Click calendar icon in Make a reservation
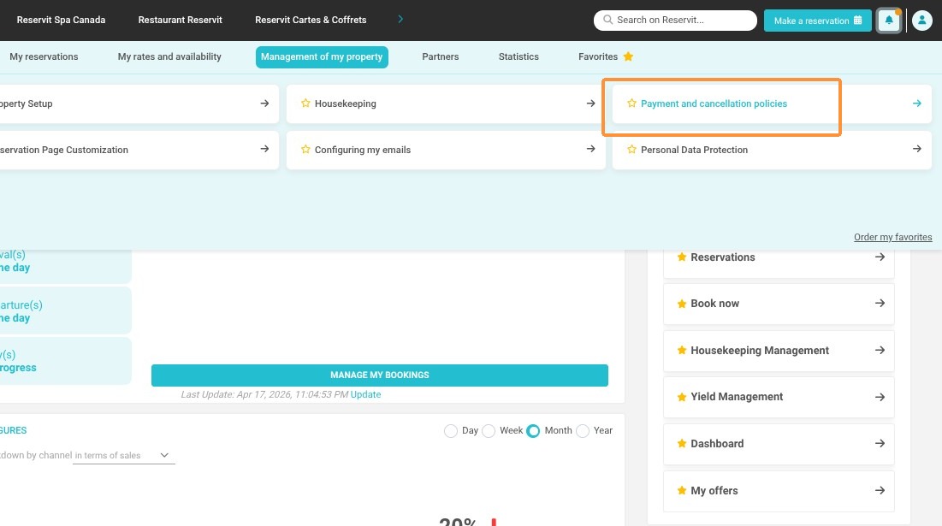 pyautogui.click(x=857, y=20)
